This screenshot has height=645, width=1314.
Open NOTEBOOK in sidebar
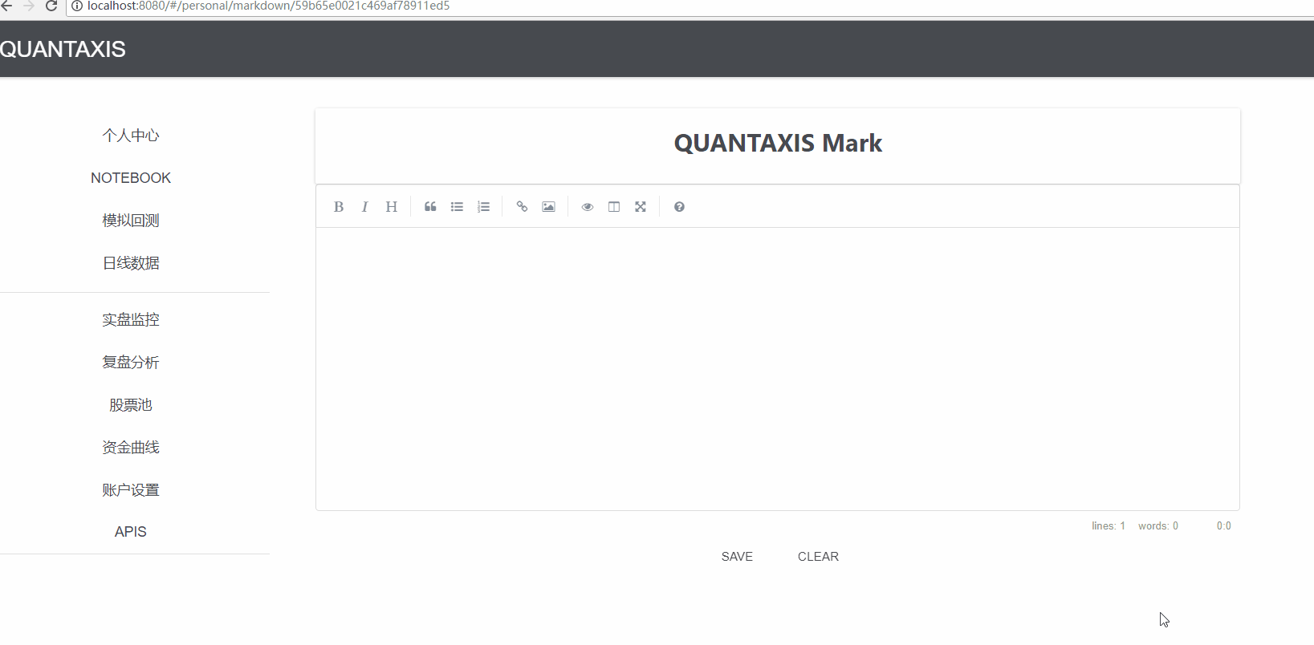(x=131, y=178)
